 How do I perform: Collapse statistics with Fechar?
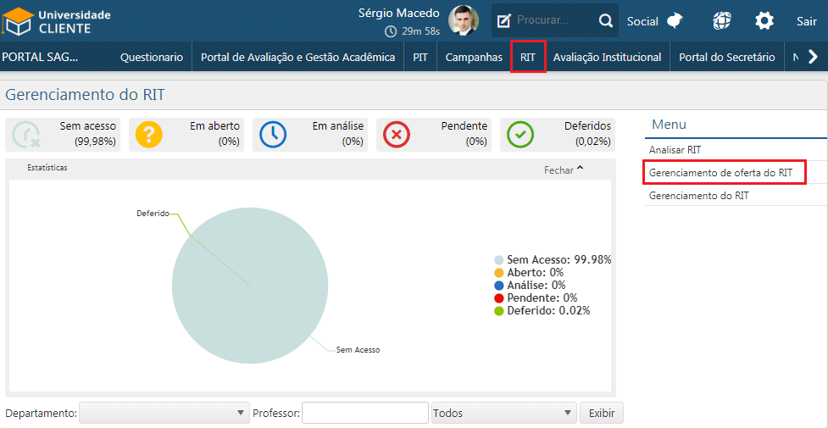(x=564, y=170)
